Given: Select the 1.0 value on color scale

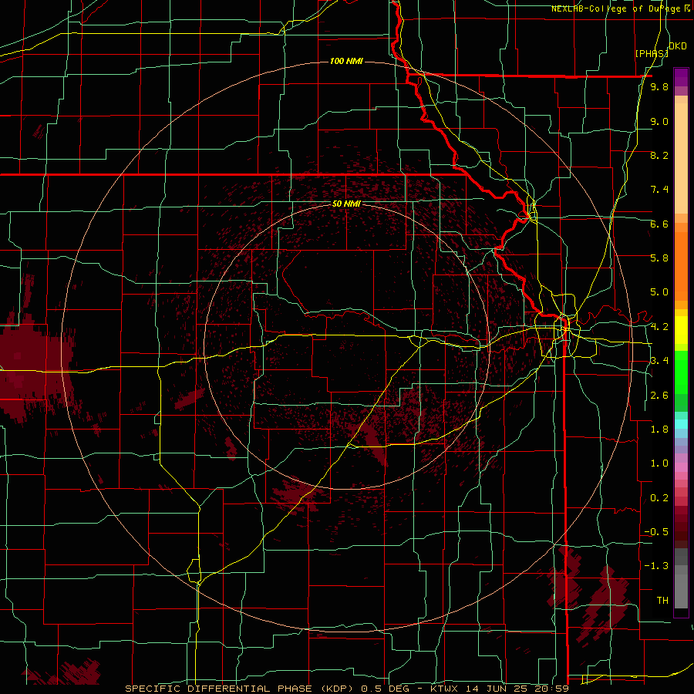Looking at the screenshot, I should point(659,463).
